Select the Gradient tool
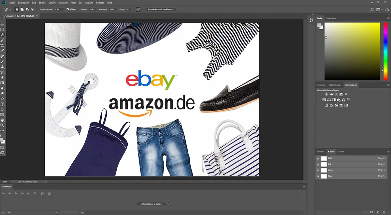 click(x=2, y=83)
